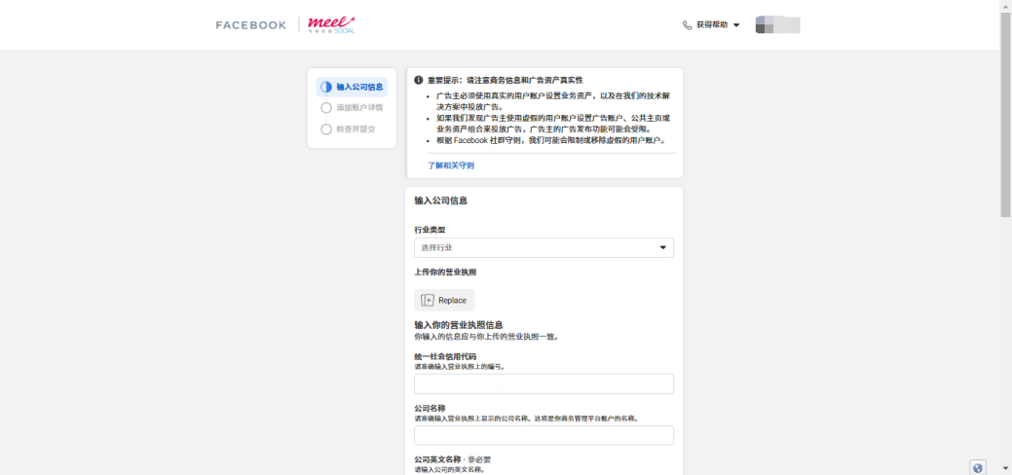
Task: Click the globe icon at bottom right
Action: (x=978, y=467)
